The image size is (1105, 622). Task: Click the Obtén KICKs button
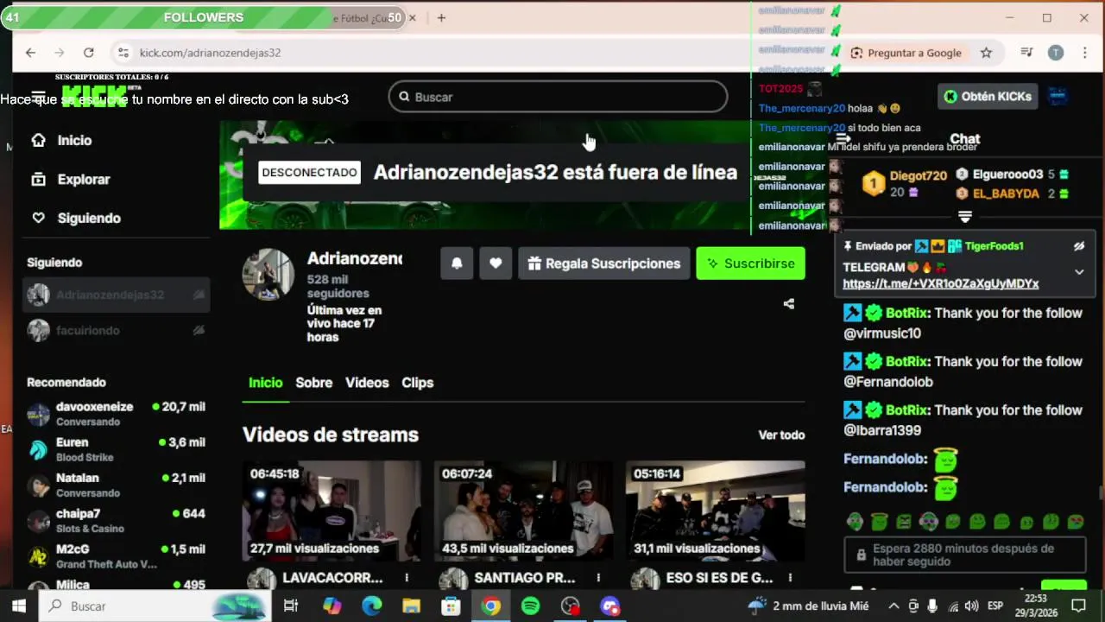click(x=987, y=97)
